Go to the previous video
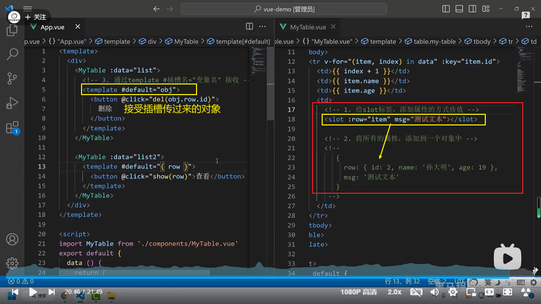The width and height of the screenshot is (541, 304). tap(15, 292)
